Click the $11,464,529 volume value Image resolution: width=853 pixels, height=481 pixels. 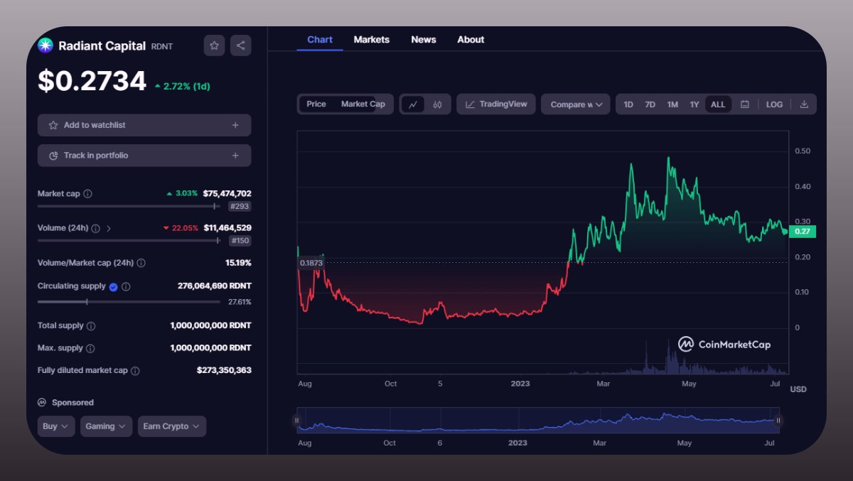pos(227,228)
